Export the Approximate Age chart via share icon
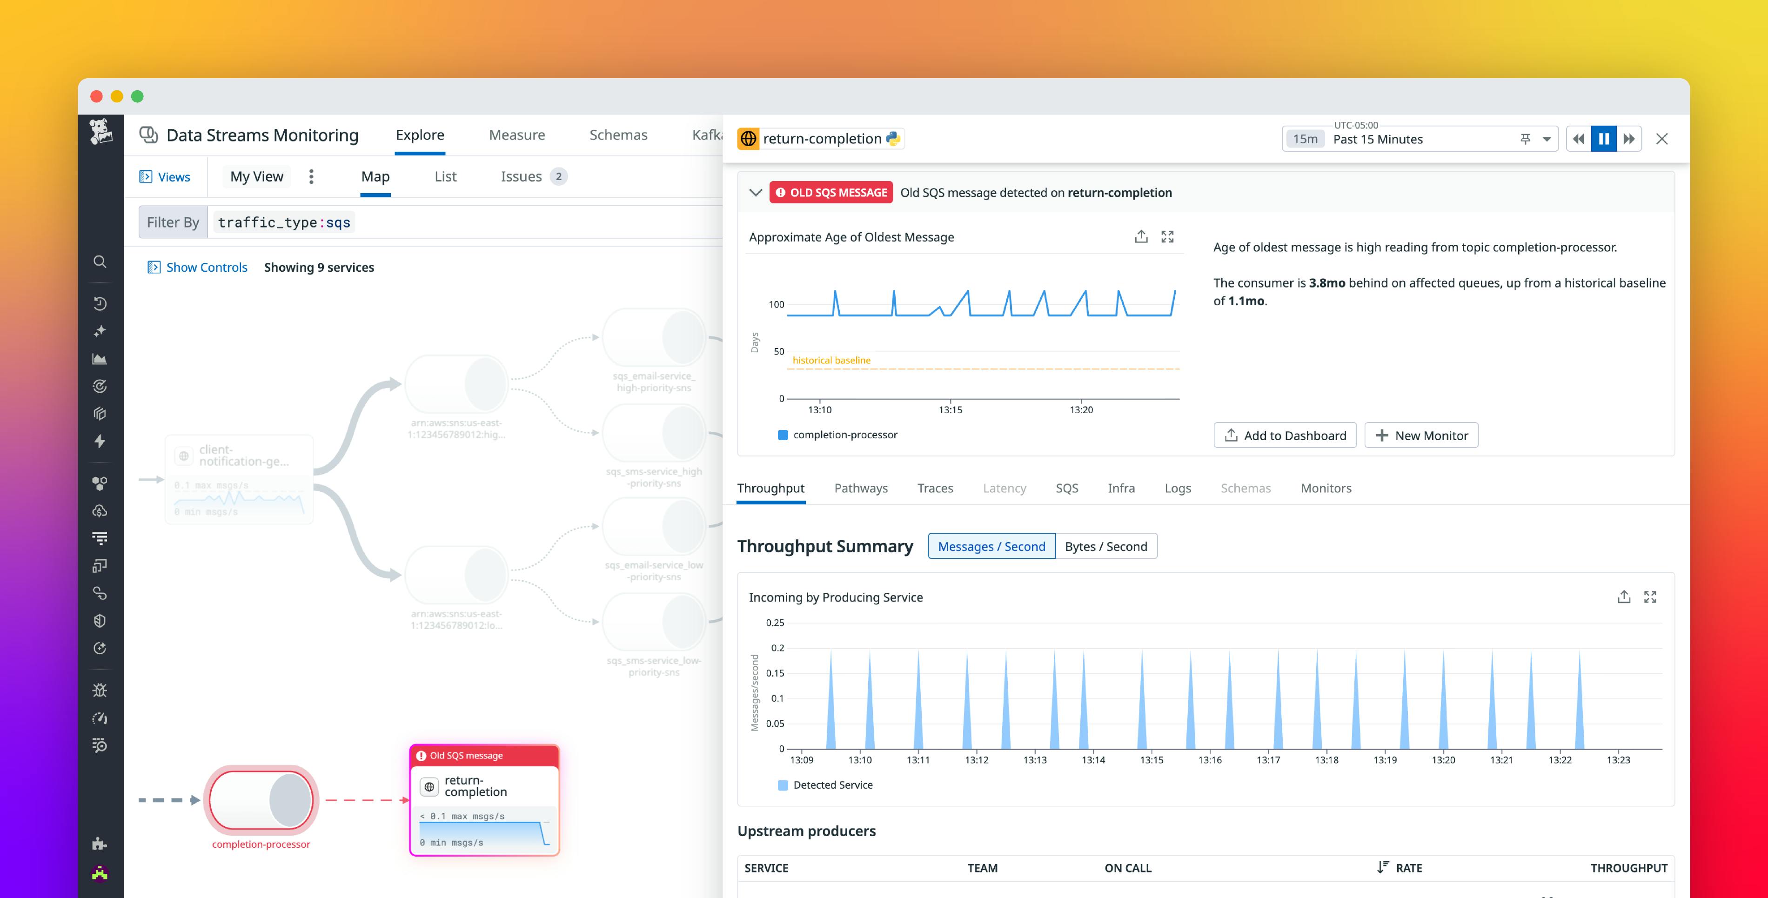 click(x=1141, y=236)
